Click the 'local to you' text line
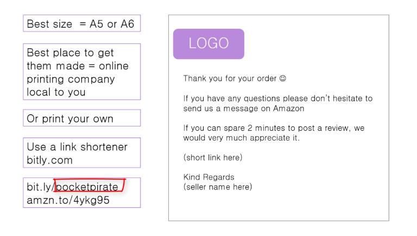Viewport: 417px width, 236px height. click(56, 92)
